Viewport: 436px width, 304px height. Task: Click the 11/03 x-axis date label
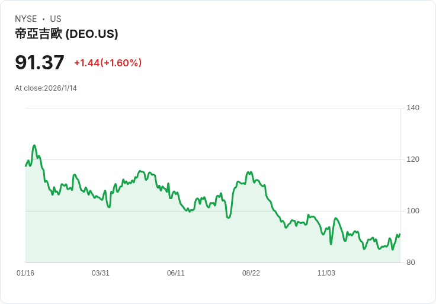point(326,273)
